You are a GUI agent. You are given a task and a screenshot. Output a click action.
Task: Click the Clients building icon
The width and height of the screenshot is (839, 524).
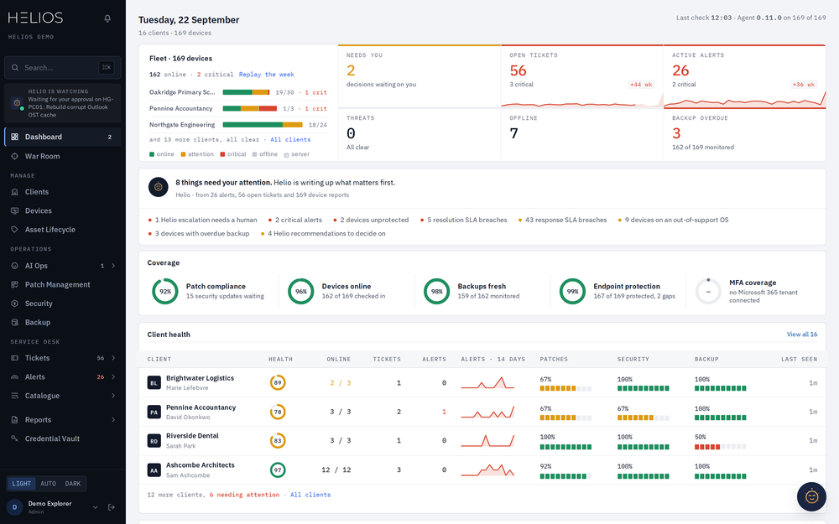(14, 192)
